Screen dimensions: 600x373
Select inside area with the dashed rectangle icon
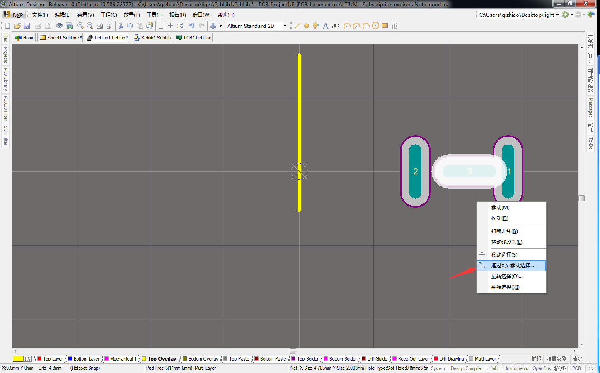[161, 26]
